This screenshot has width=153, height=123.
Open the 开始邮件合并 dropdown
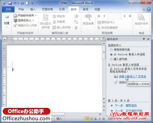point(25,15)
